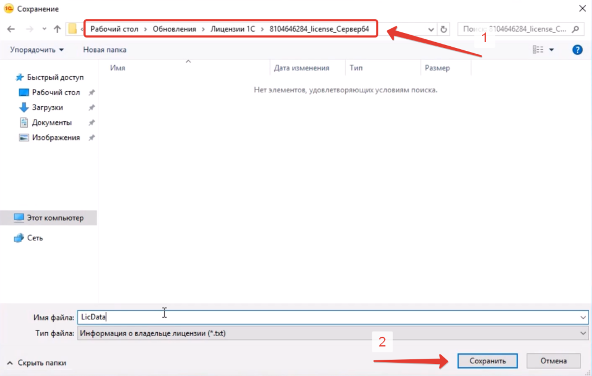The image size is (592, 376).
Task: Open the Help question mark icon
Action: [x=576, y=50]
